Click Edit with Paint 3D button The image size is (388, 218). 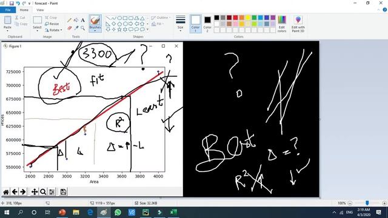coord(298,24)
